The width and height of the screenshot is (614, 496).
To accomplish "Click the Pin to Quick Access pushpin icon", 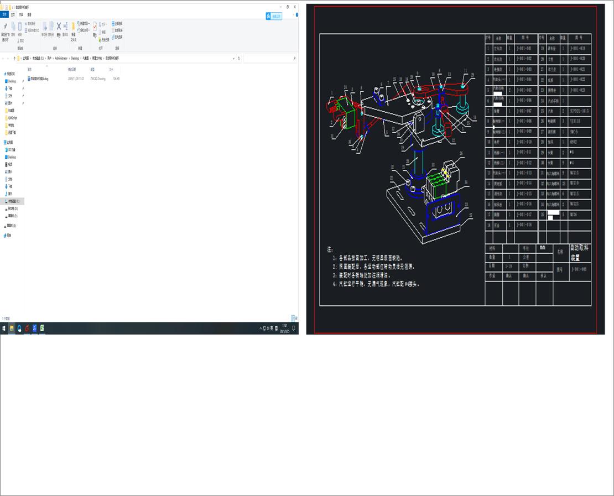I will click(6, 27).
